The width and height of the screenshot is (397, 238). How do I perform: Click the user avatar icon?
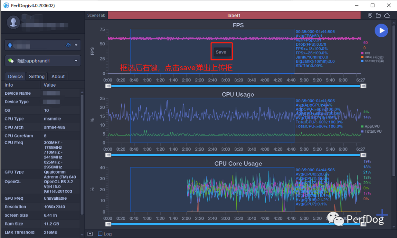tap(13, 22)
